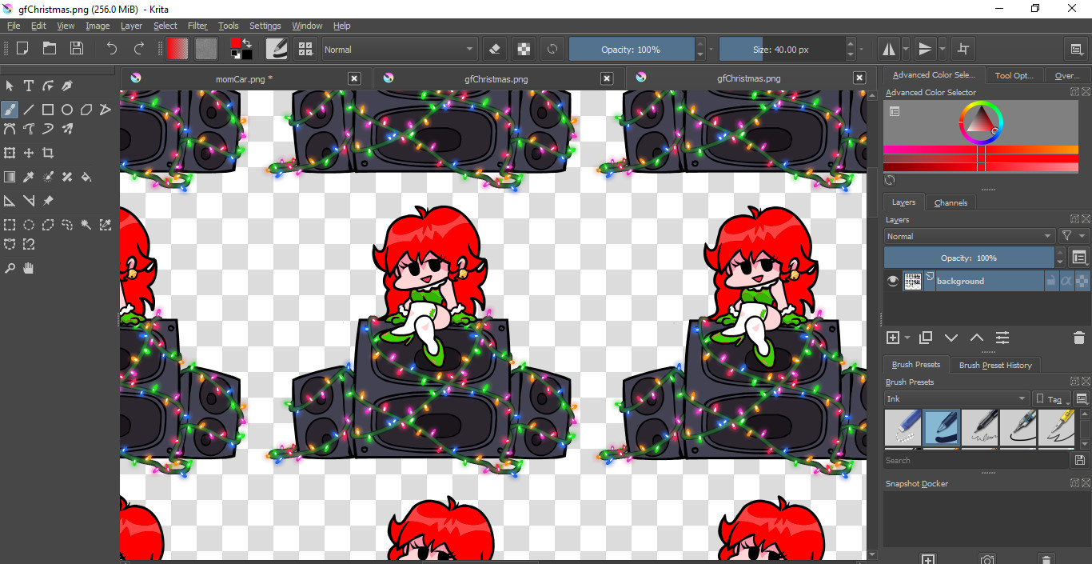Select the Zoom magnifier tool

(10, 268)
